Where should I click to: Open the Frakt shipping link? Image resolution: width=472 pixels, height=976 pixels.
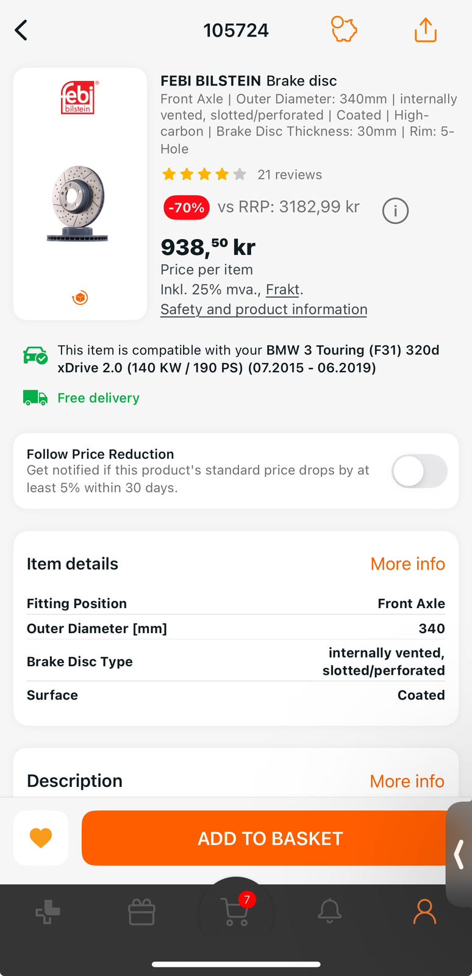[x=283, y=289]
